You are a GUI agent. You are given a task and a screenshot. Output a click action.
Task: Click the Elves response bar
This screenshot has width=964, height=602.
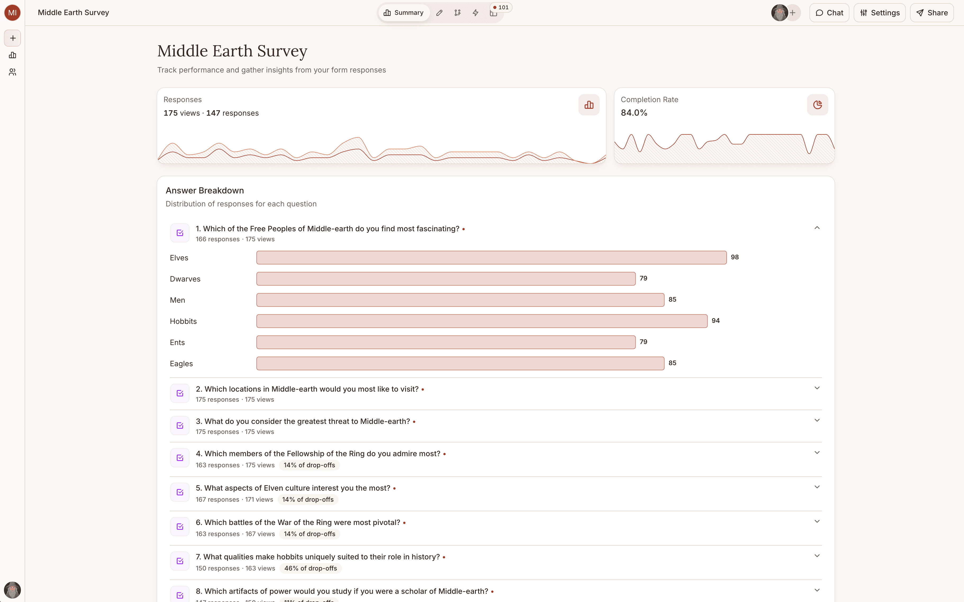[x=491, y=257]
